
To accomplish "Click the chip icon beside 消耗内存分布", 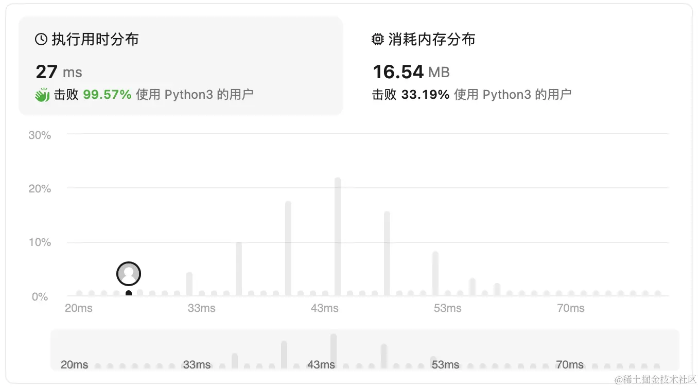I will point(378,40).
